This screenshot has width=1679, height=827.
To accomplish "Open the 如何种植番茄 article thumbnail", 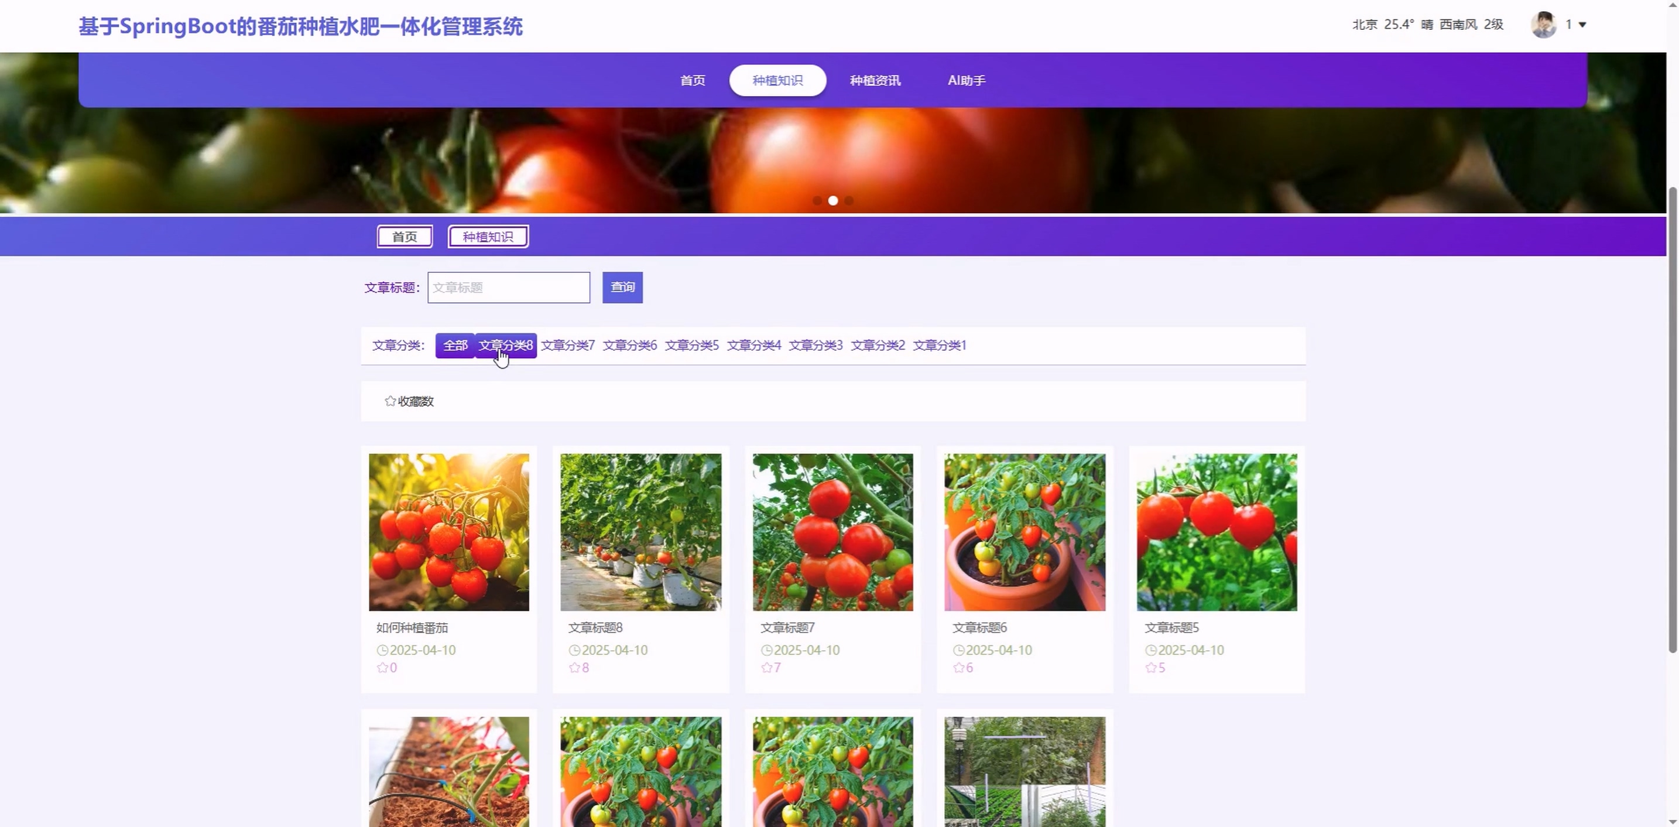I will tap(448, 532).
